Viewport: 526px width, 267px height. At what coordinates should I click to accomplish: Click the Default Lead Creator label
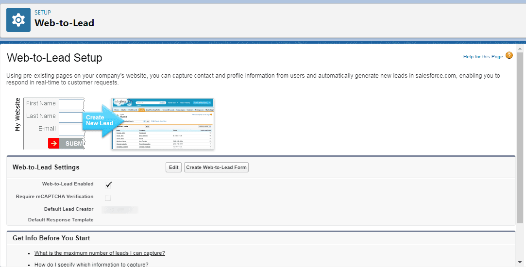coord(69,209)
